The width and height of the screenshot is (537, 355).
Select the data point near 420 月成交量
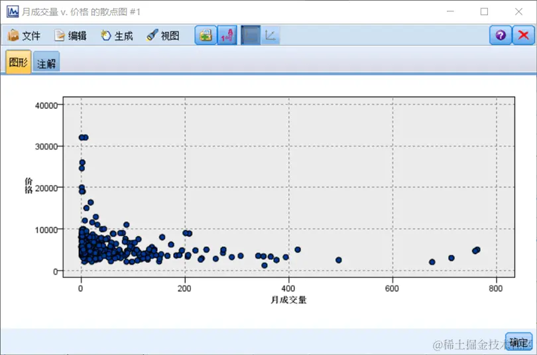pyautogui.click(x=298, y=249)
